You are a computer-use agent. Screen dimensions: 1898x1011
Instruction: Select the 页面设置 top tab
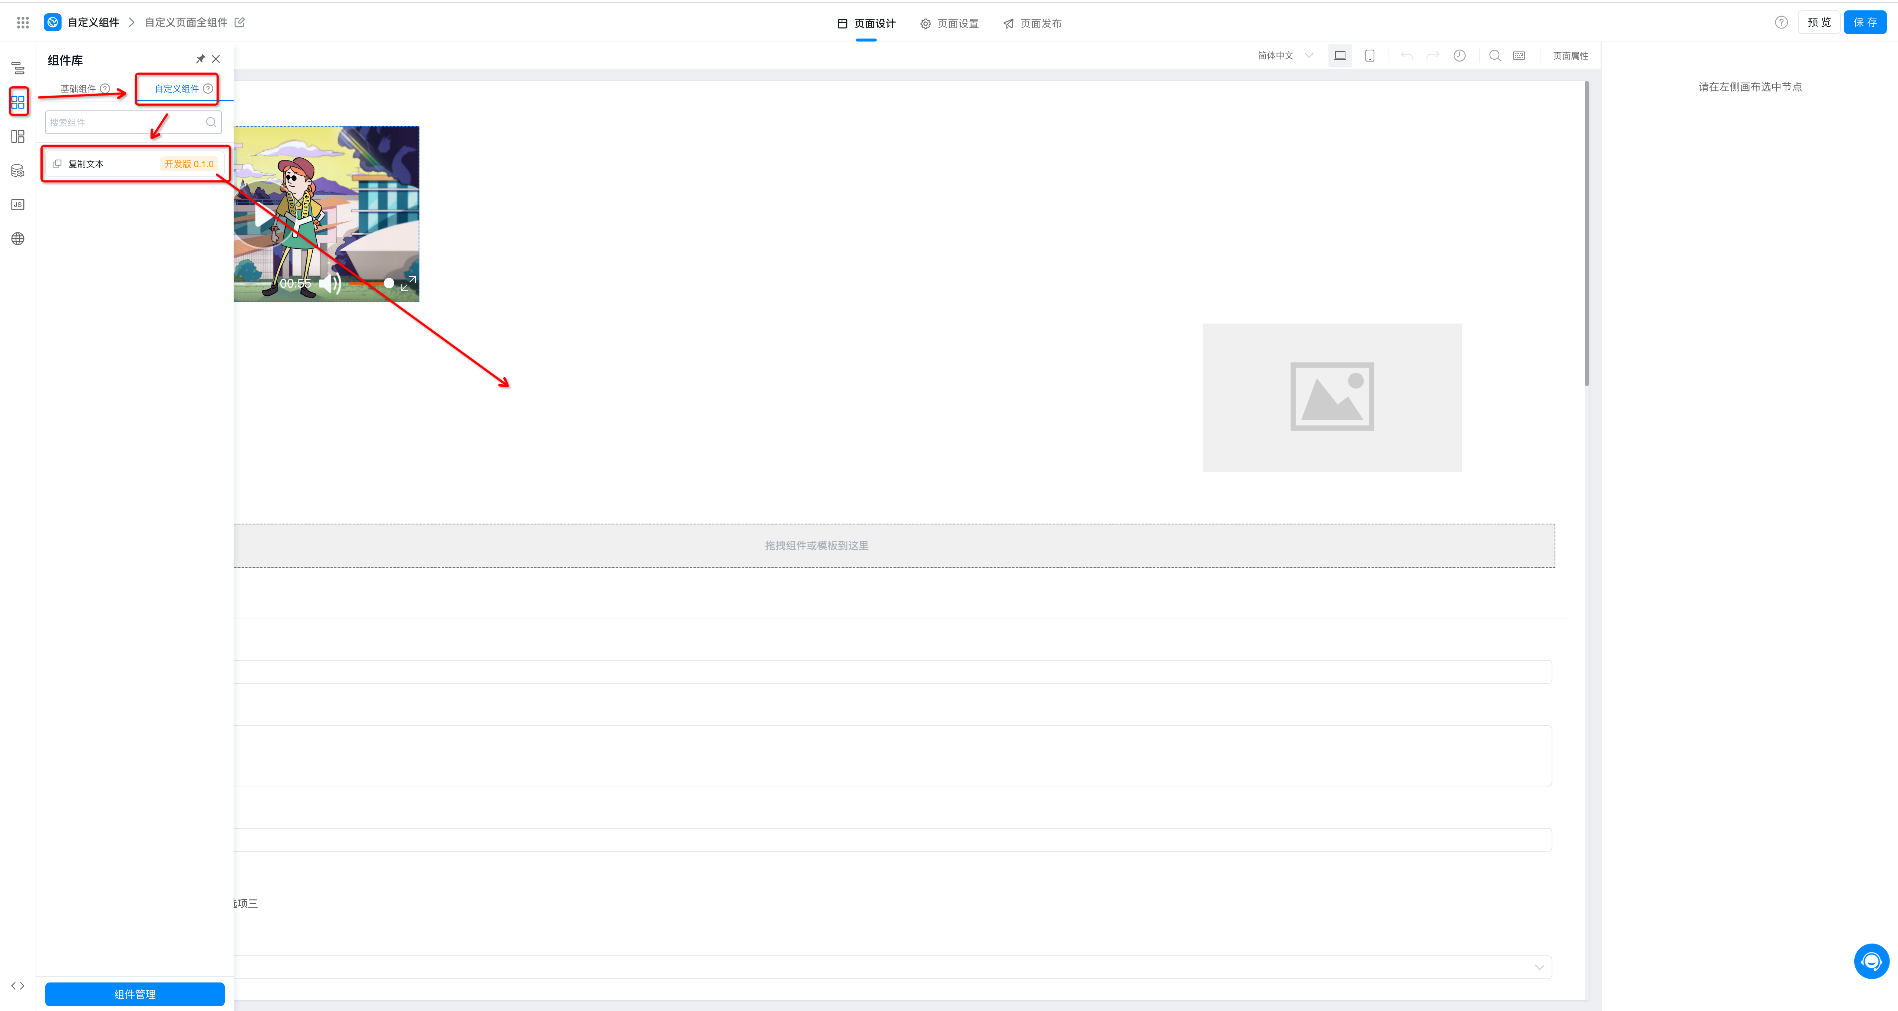click(950, 24)
